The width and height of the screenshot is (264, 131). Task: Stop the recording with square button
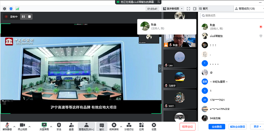pyautogui.click(x=30, y=16)
